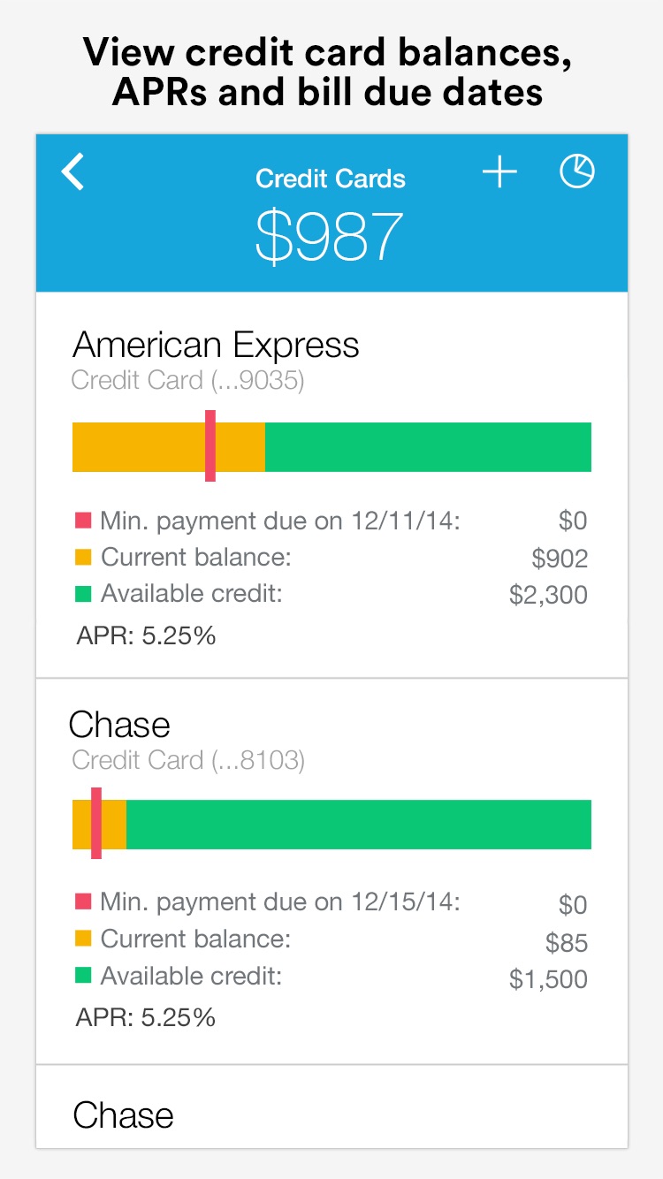This screenshot has width=663, height=1179.
Task: Add a new credit card with plus icon
Action: point(499,171)
